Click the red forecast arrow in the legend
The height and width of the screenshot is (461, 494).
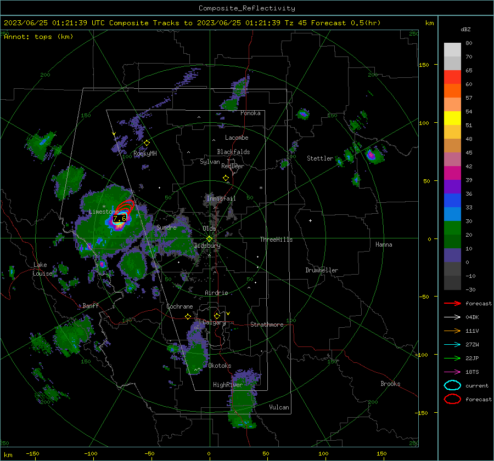pyautogui.click(x=452, y=303)
